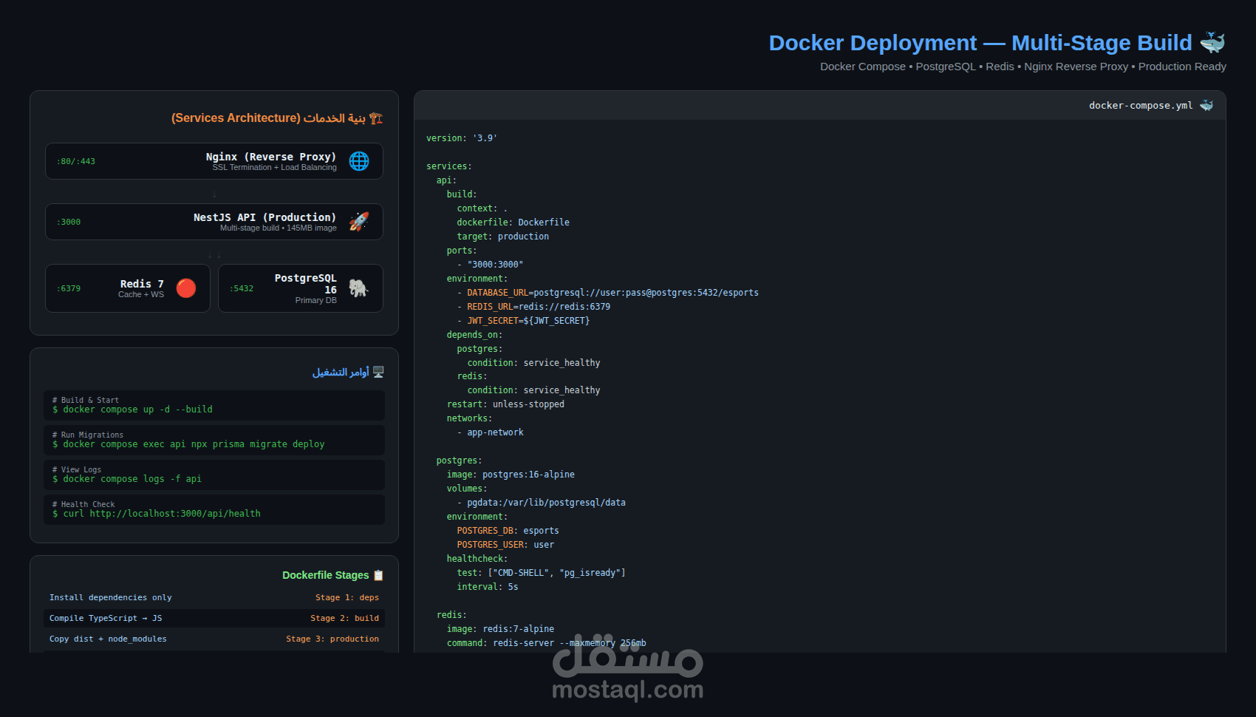Select the "docker-compose.yml" file name
This screenshot has height=717, width=1256.
click(x=1141, y=106)
